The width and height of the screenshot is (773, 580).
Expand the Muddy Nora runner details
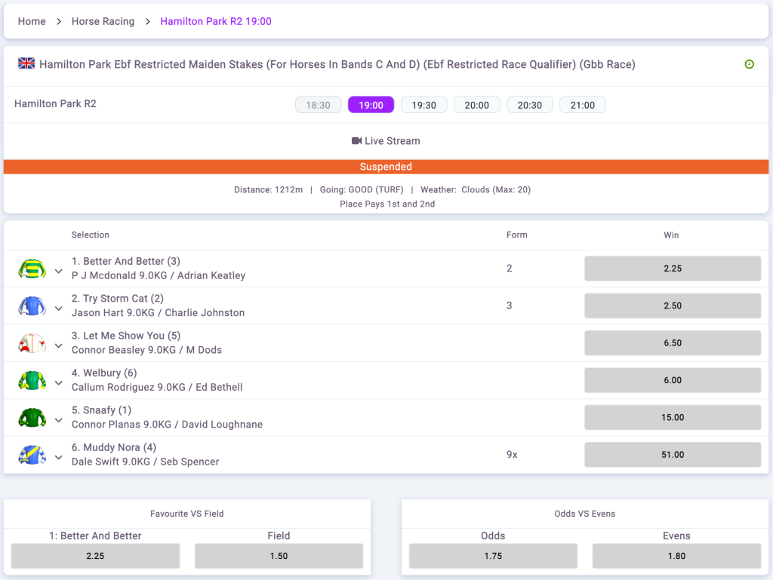(59, 456)
